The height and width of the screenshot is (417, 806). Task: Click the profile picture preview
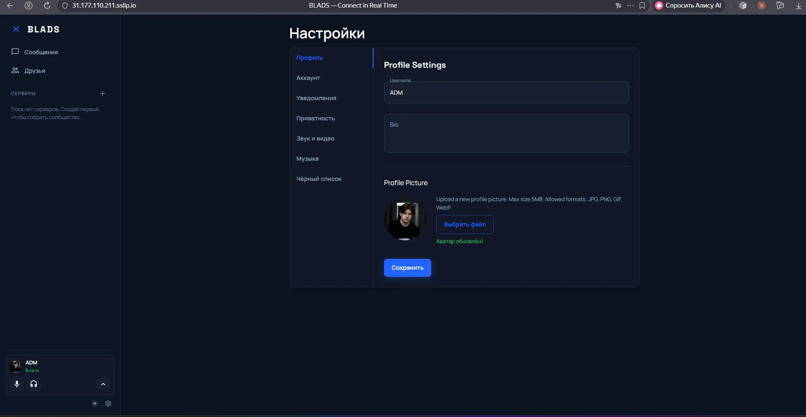pyautogui.click(x=405, y=220)
